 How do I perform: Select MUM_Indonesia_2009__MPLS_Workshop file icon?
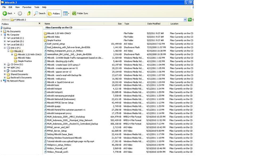click(x=45, y=117)
